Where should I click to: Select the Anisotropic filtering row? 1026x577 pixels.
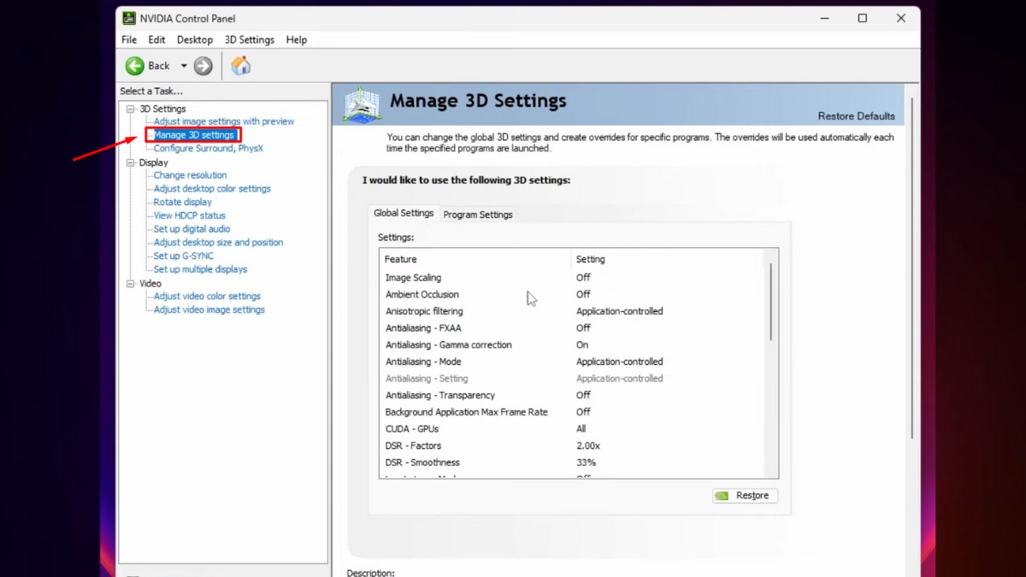(573, 311)
